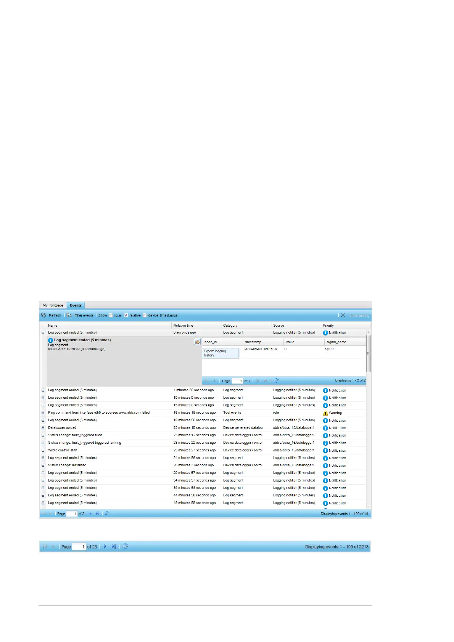Viewport: 454px width, 642px height.
Task: Click the node_id column header in the log detail
Action: (x=222, y=342)
